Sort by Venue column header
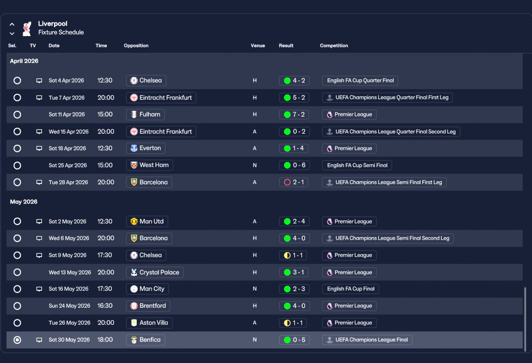 (x=258, y=46)
